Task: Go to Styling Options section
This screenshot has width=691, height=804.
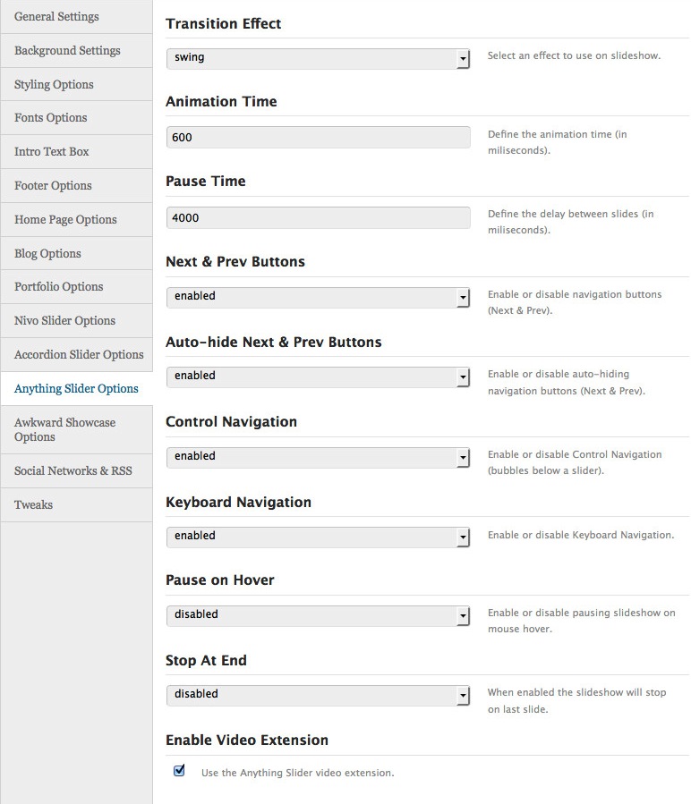Action: pyautogui.click(x=76, y=85)
